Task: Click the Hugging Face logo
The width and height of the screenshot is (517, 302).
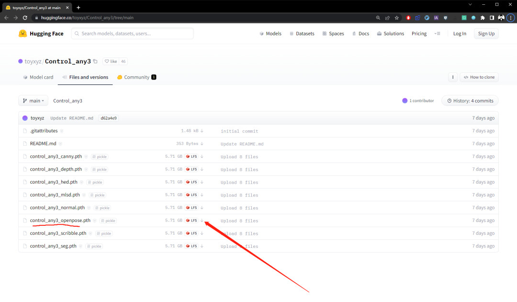Action: coord(41,34)
